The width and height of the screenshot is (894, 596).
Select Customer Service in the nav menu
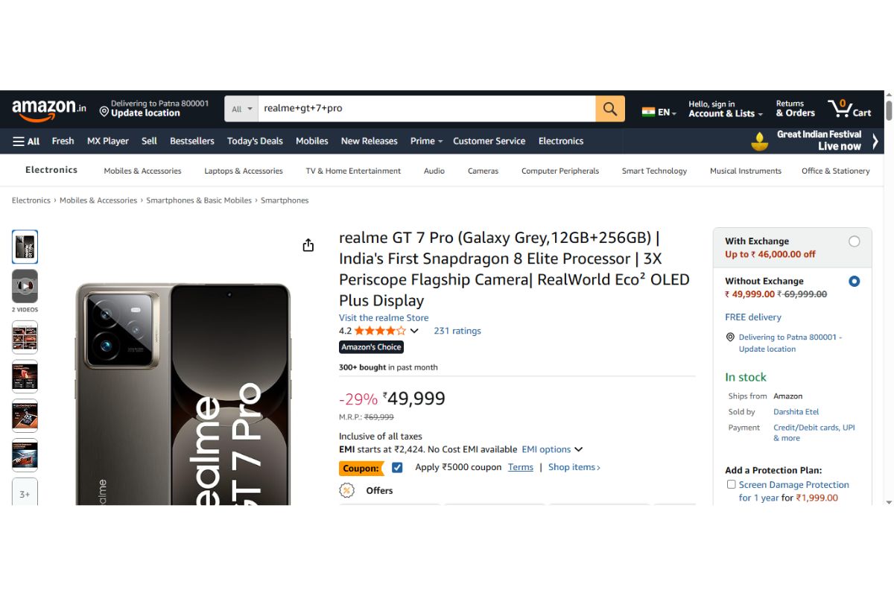coord(489,141)
